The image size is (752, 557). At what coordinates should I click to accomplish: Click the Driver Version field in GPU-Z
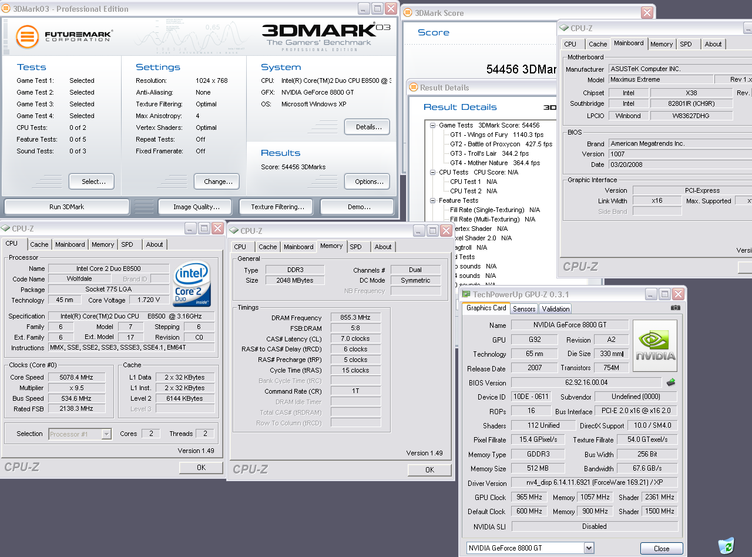594,483
